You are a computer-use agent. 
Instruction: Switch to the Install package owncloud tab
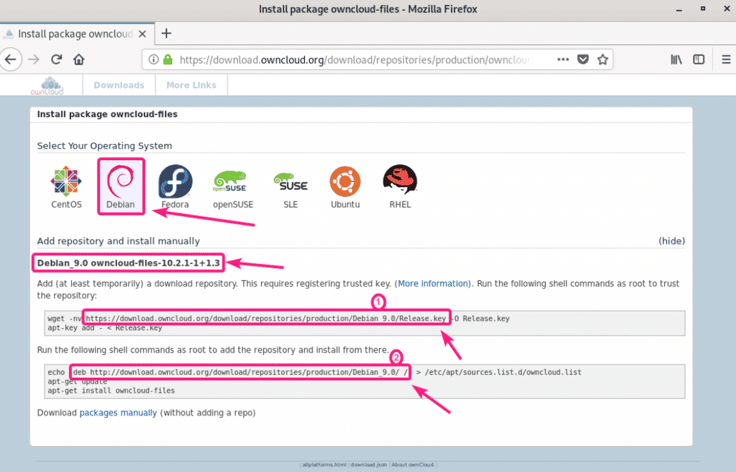[x=71, y=34]
